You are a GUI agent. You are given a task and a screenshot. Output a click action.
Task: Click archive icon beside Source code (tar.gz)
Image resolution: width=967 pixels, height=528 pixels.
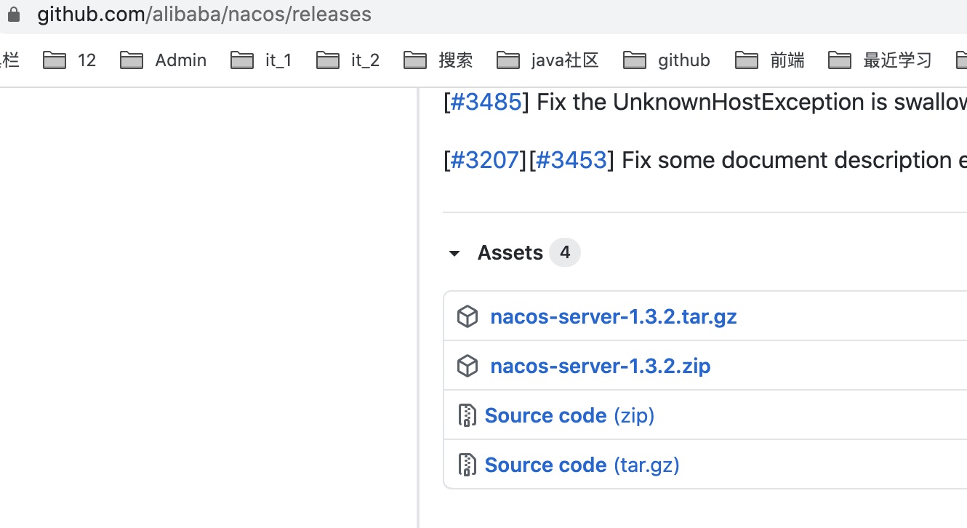[x=467, y=465]
